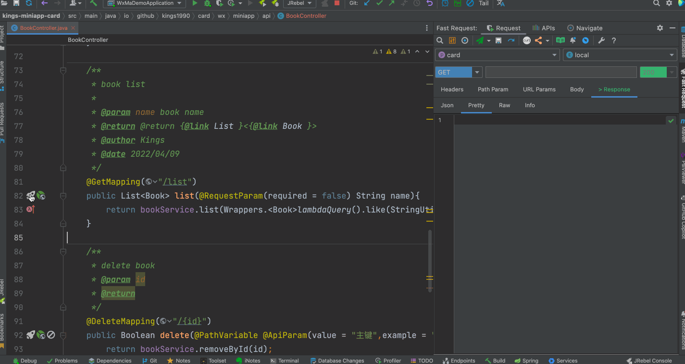Toggle the javadoc fold marker on line 73
The image size is (685, 364).
(63, 71)
